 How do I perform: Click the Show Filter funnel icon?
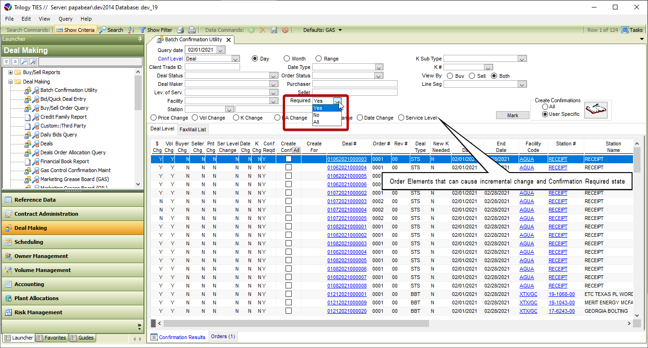[x=143, y=30]
